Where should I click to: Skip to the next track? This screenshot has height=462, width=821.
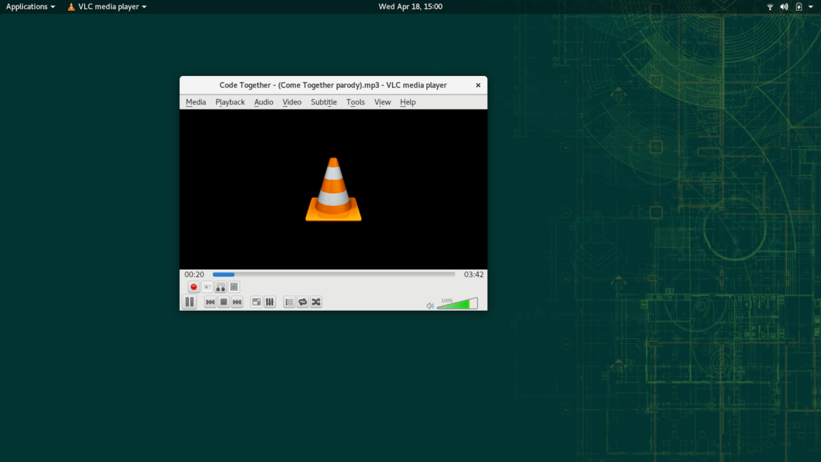(237, 302)
